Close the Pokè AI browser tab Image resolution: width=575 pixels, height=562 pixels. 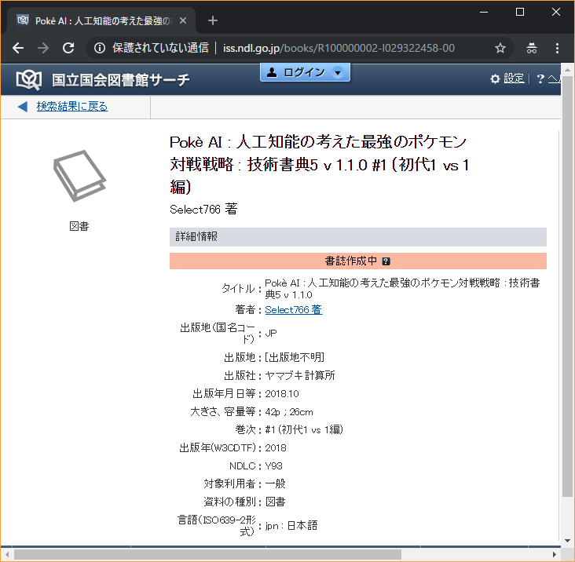pyautogui.click(x=183, y=20)
